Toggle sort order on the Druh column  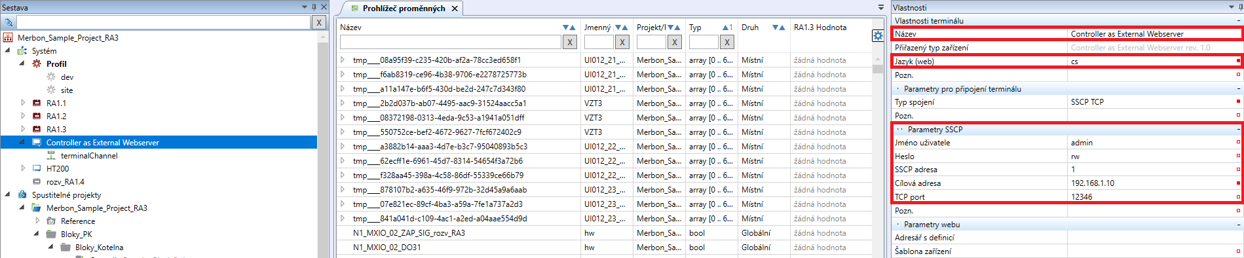(x=779, y=28)
